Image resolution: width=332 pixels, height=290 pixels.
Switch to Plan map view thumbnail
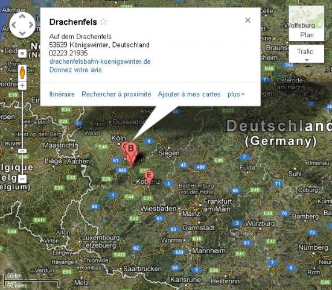tap(307, 24)
